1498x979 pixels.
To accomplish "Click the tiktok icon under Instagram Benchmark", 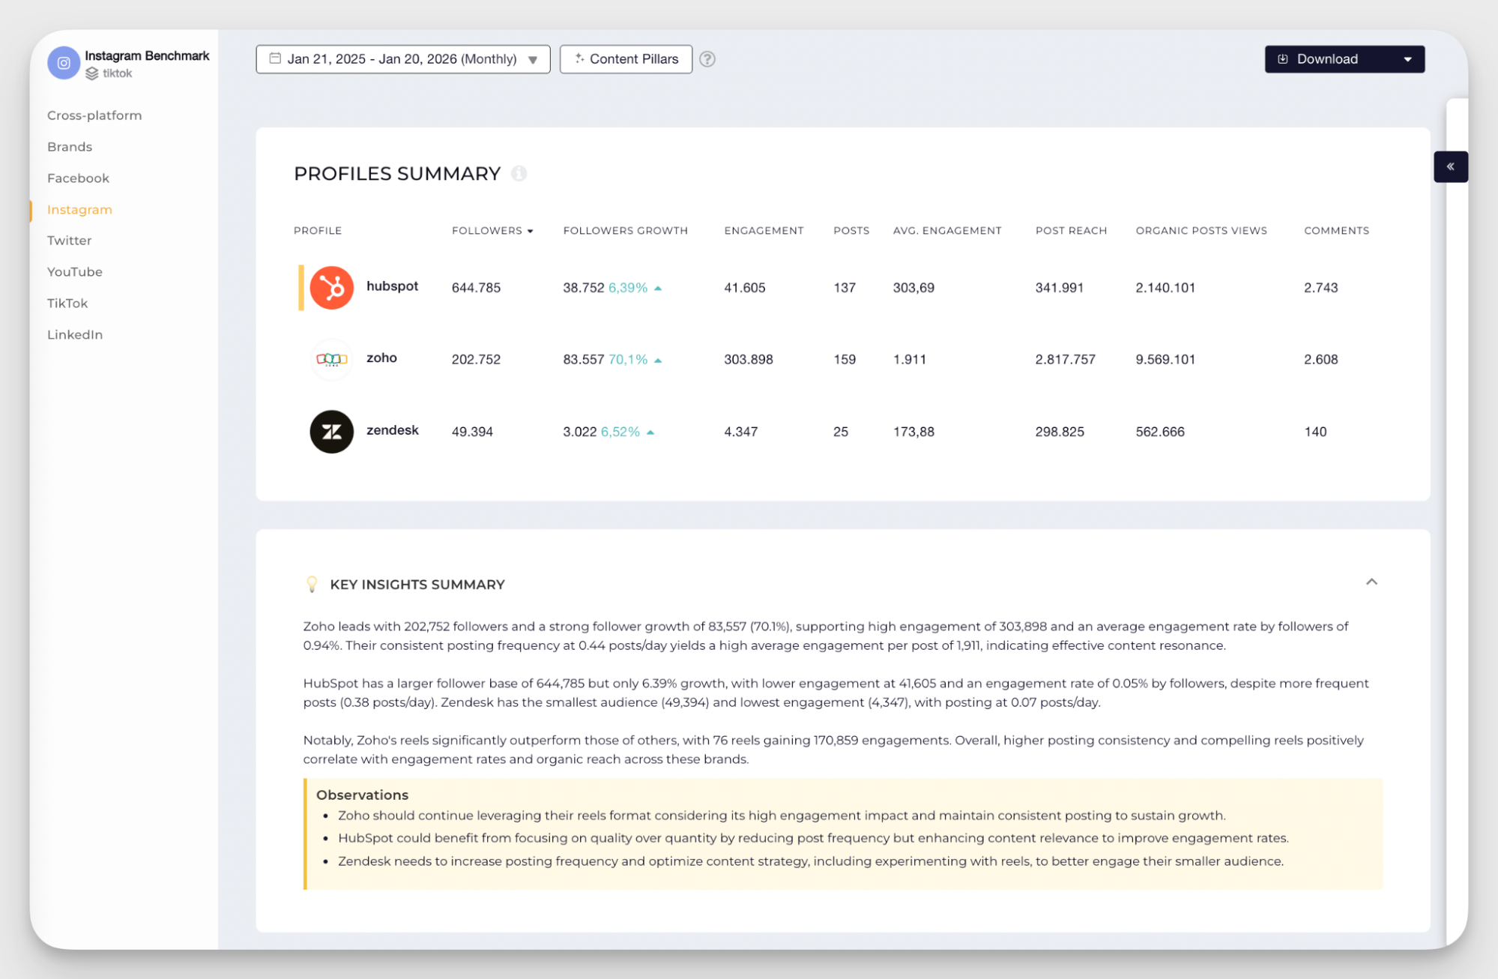I will point(92,73).
